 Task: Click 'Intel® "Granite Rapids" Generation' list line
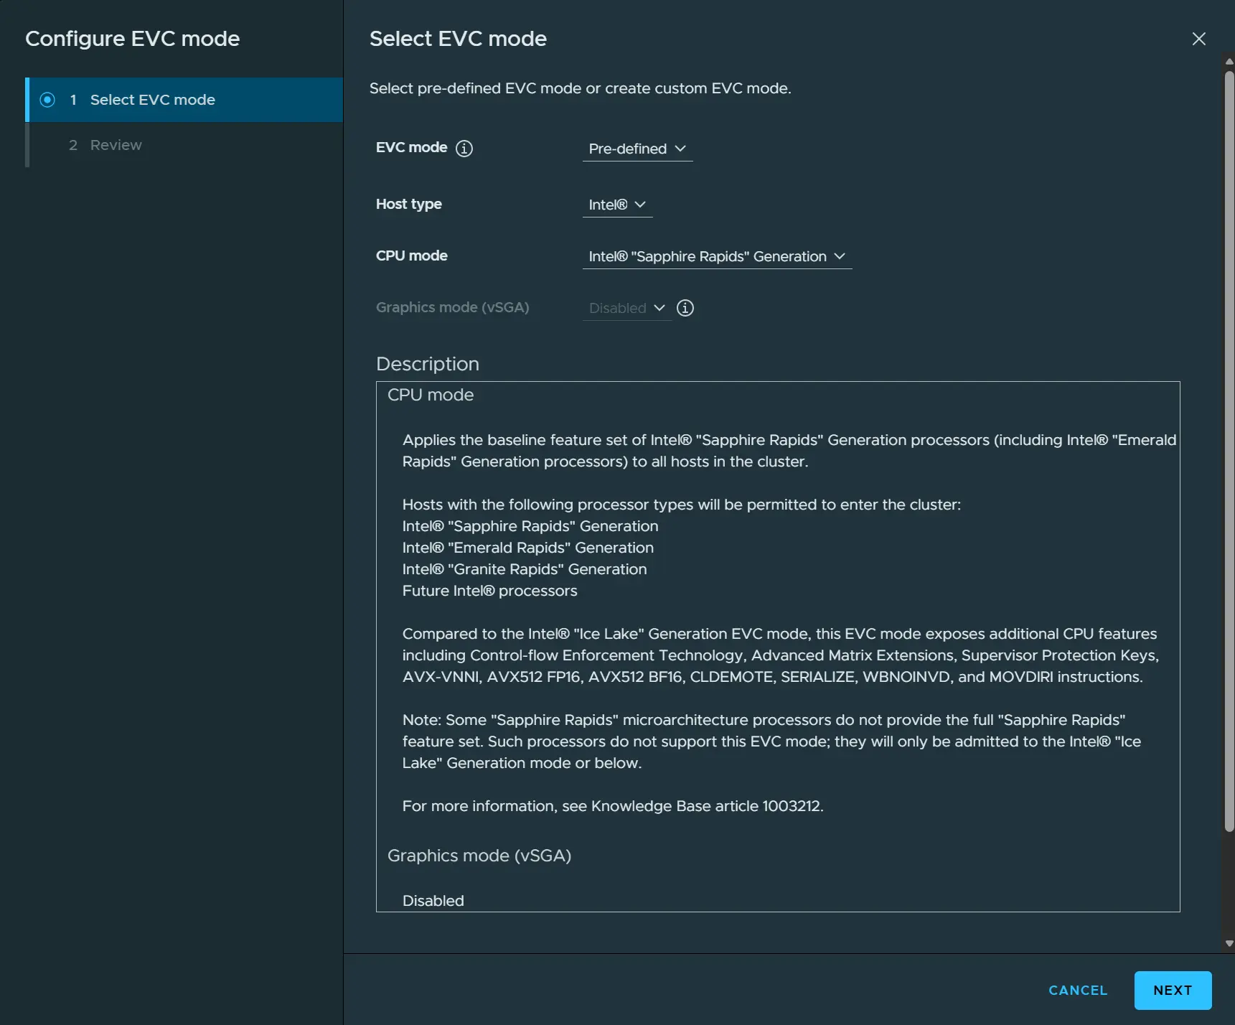tap(525, 569)
